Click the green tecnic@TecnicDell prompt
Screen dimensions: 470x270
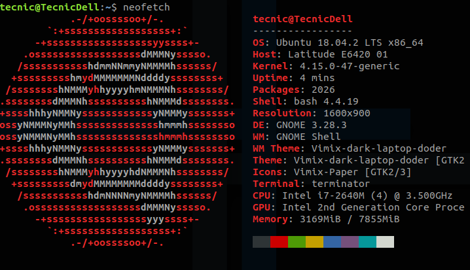(x=50, y=7)
